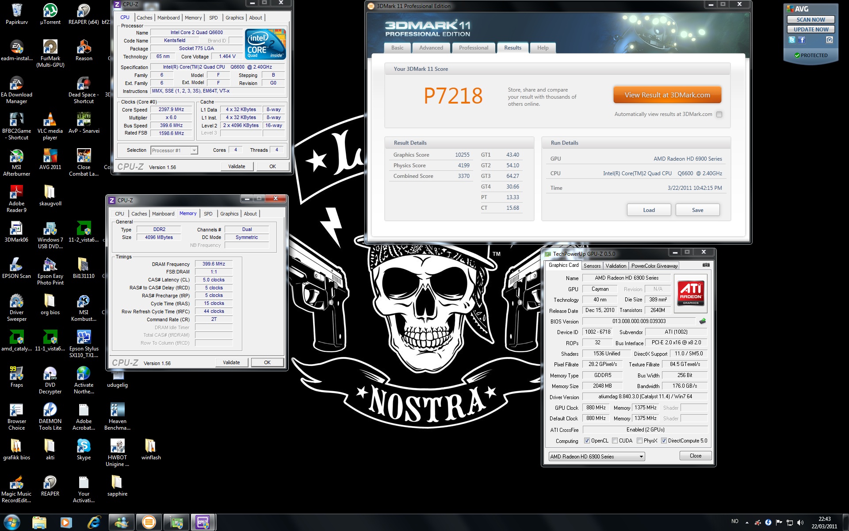This screenshot has height=531, width=849.
Task: Launch the 3DMark06 desktop shortcut
Action: point(16,231)
